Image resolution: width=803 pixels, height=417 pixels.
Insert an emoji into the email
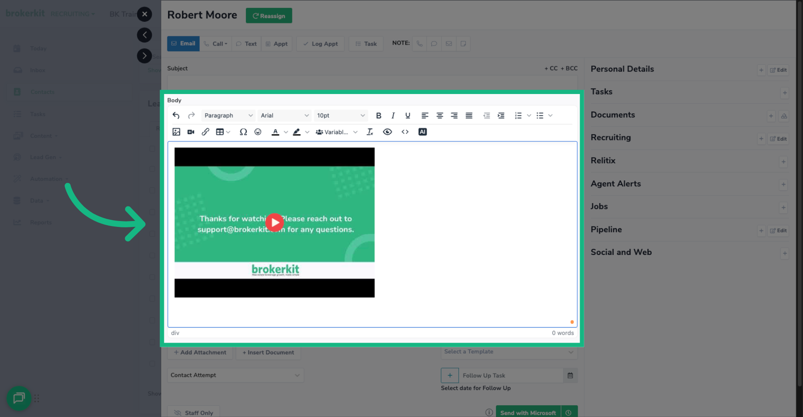pyautogui.click(x=258, y=132)
